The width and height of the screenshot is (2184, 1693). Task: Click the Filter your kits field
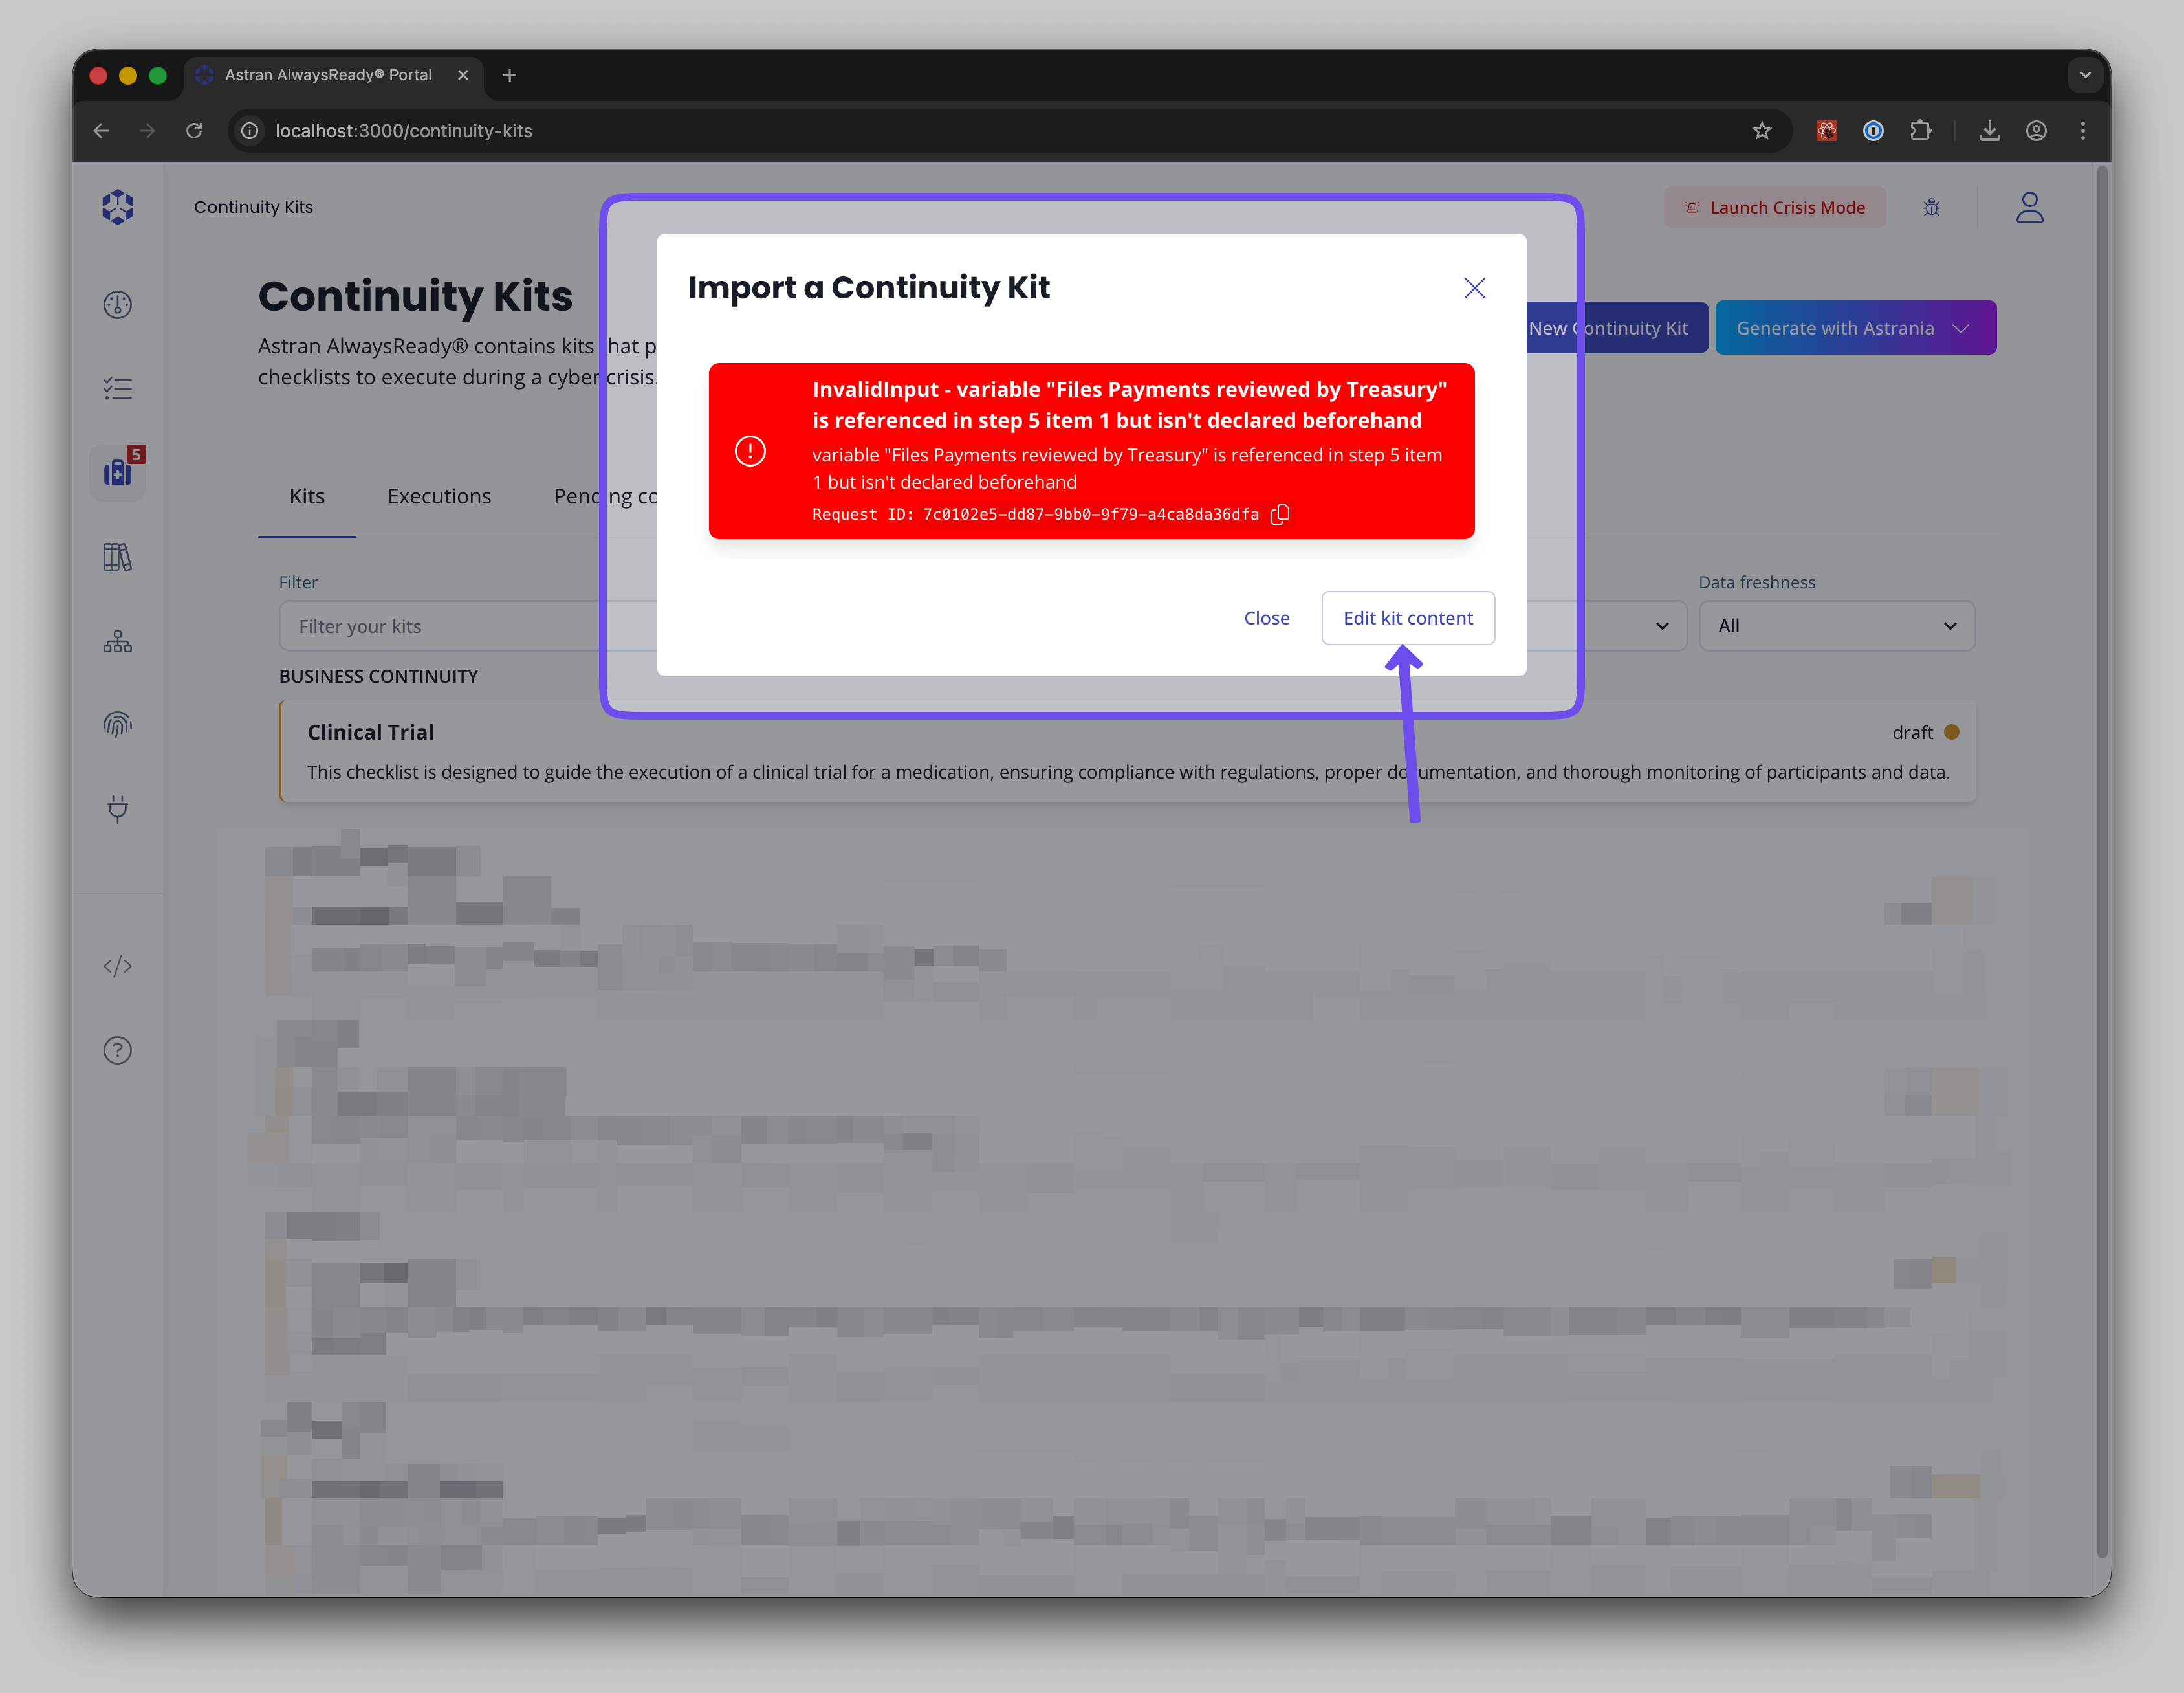click(460, 626)
